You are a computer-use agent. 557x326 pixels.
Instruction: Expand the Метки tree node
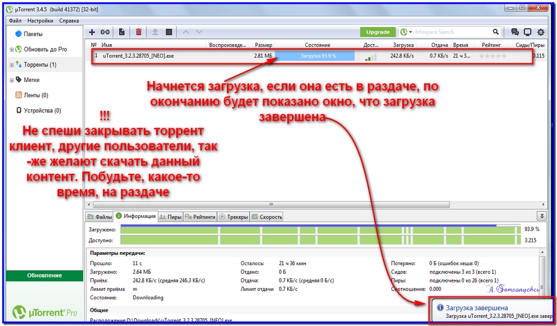[x=12, y=80]
